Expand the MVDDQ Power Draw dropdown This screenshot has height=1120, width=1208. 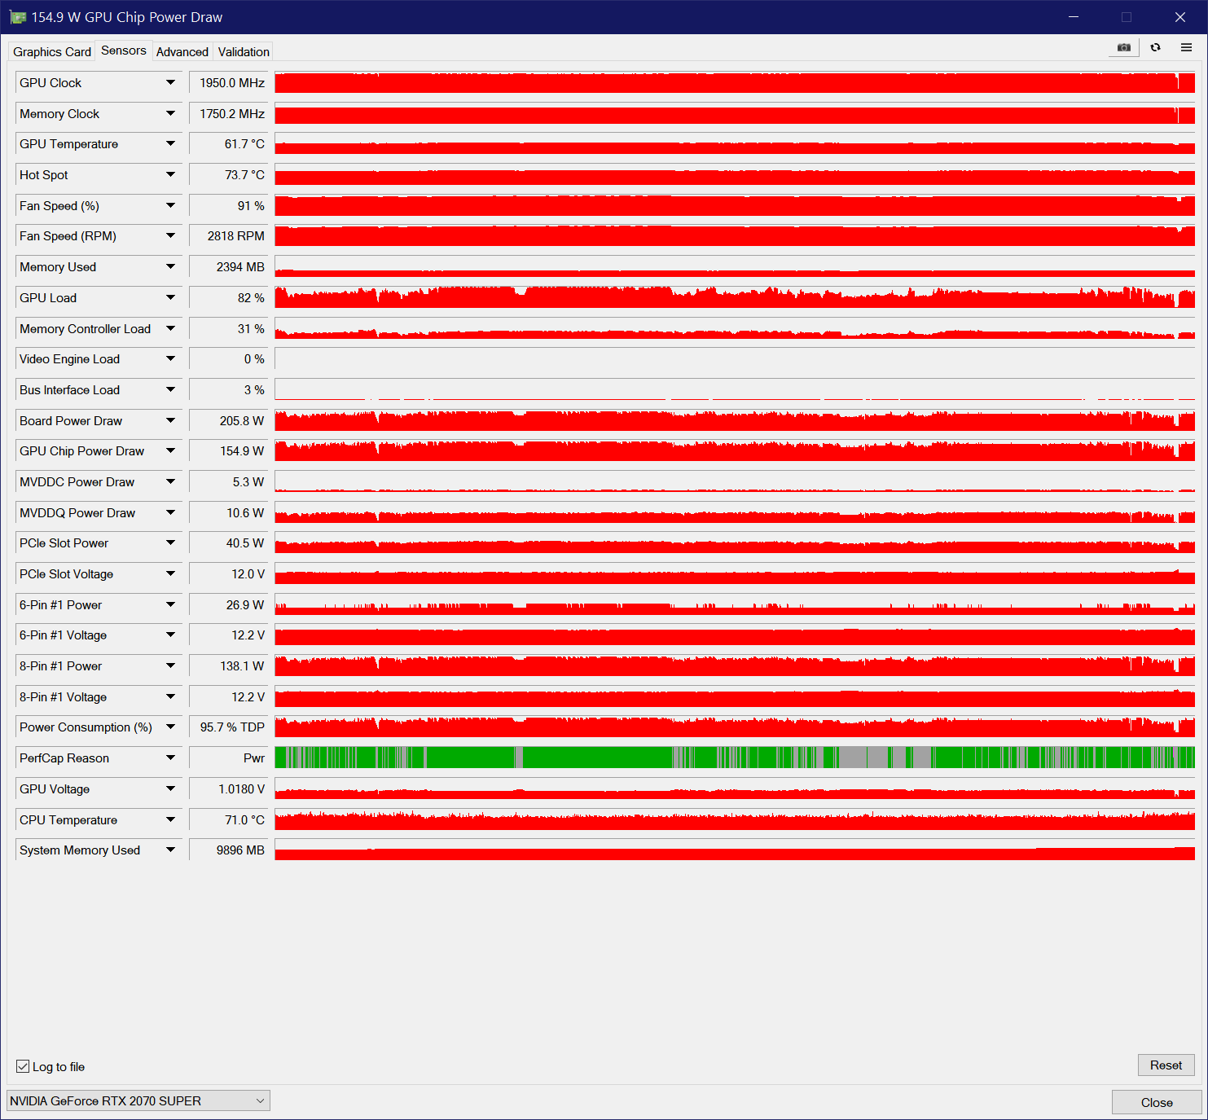170,513
